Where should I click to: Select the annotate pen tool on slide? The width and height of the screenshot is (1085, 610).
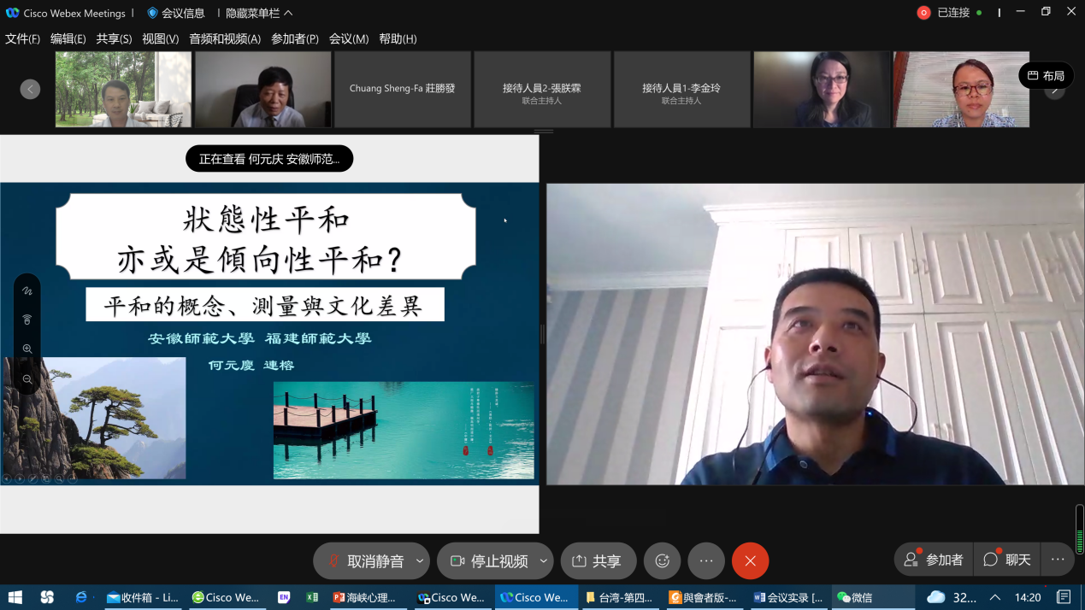(27, 291)
